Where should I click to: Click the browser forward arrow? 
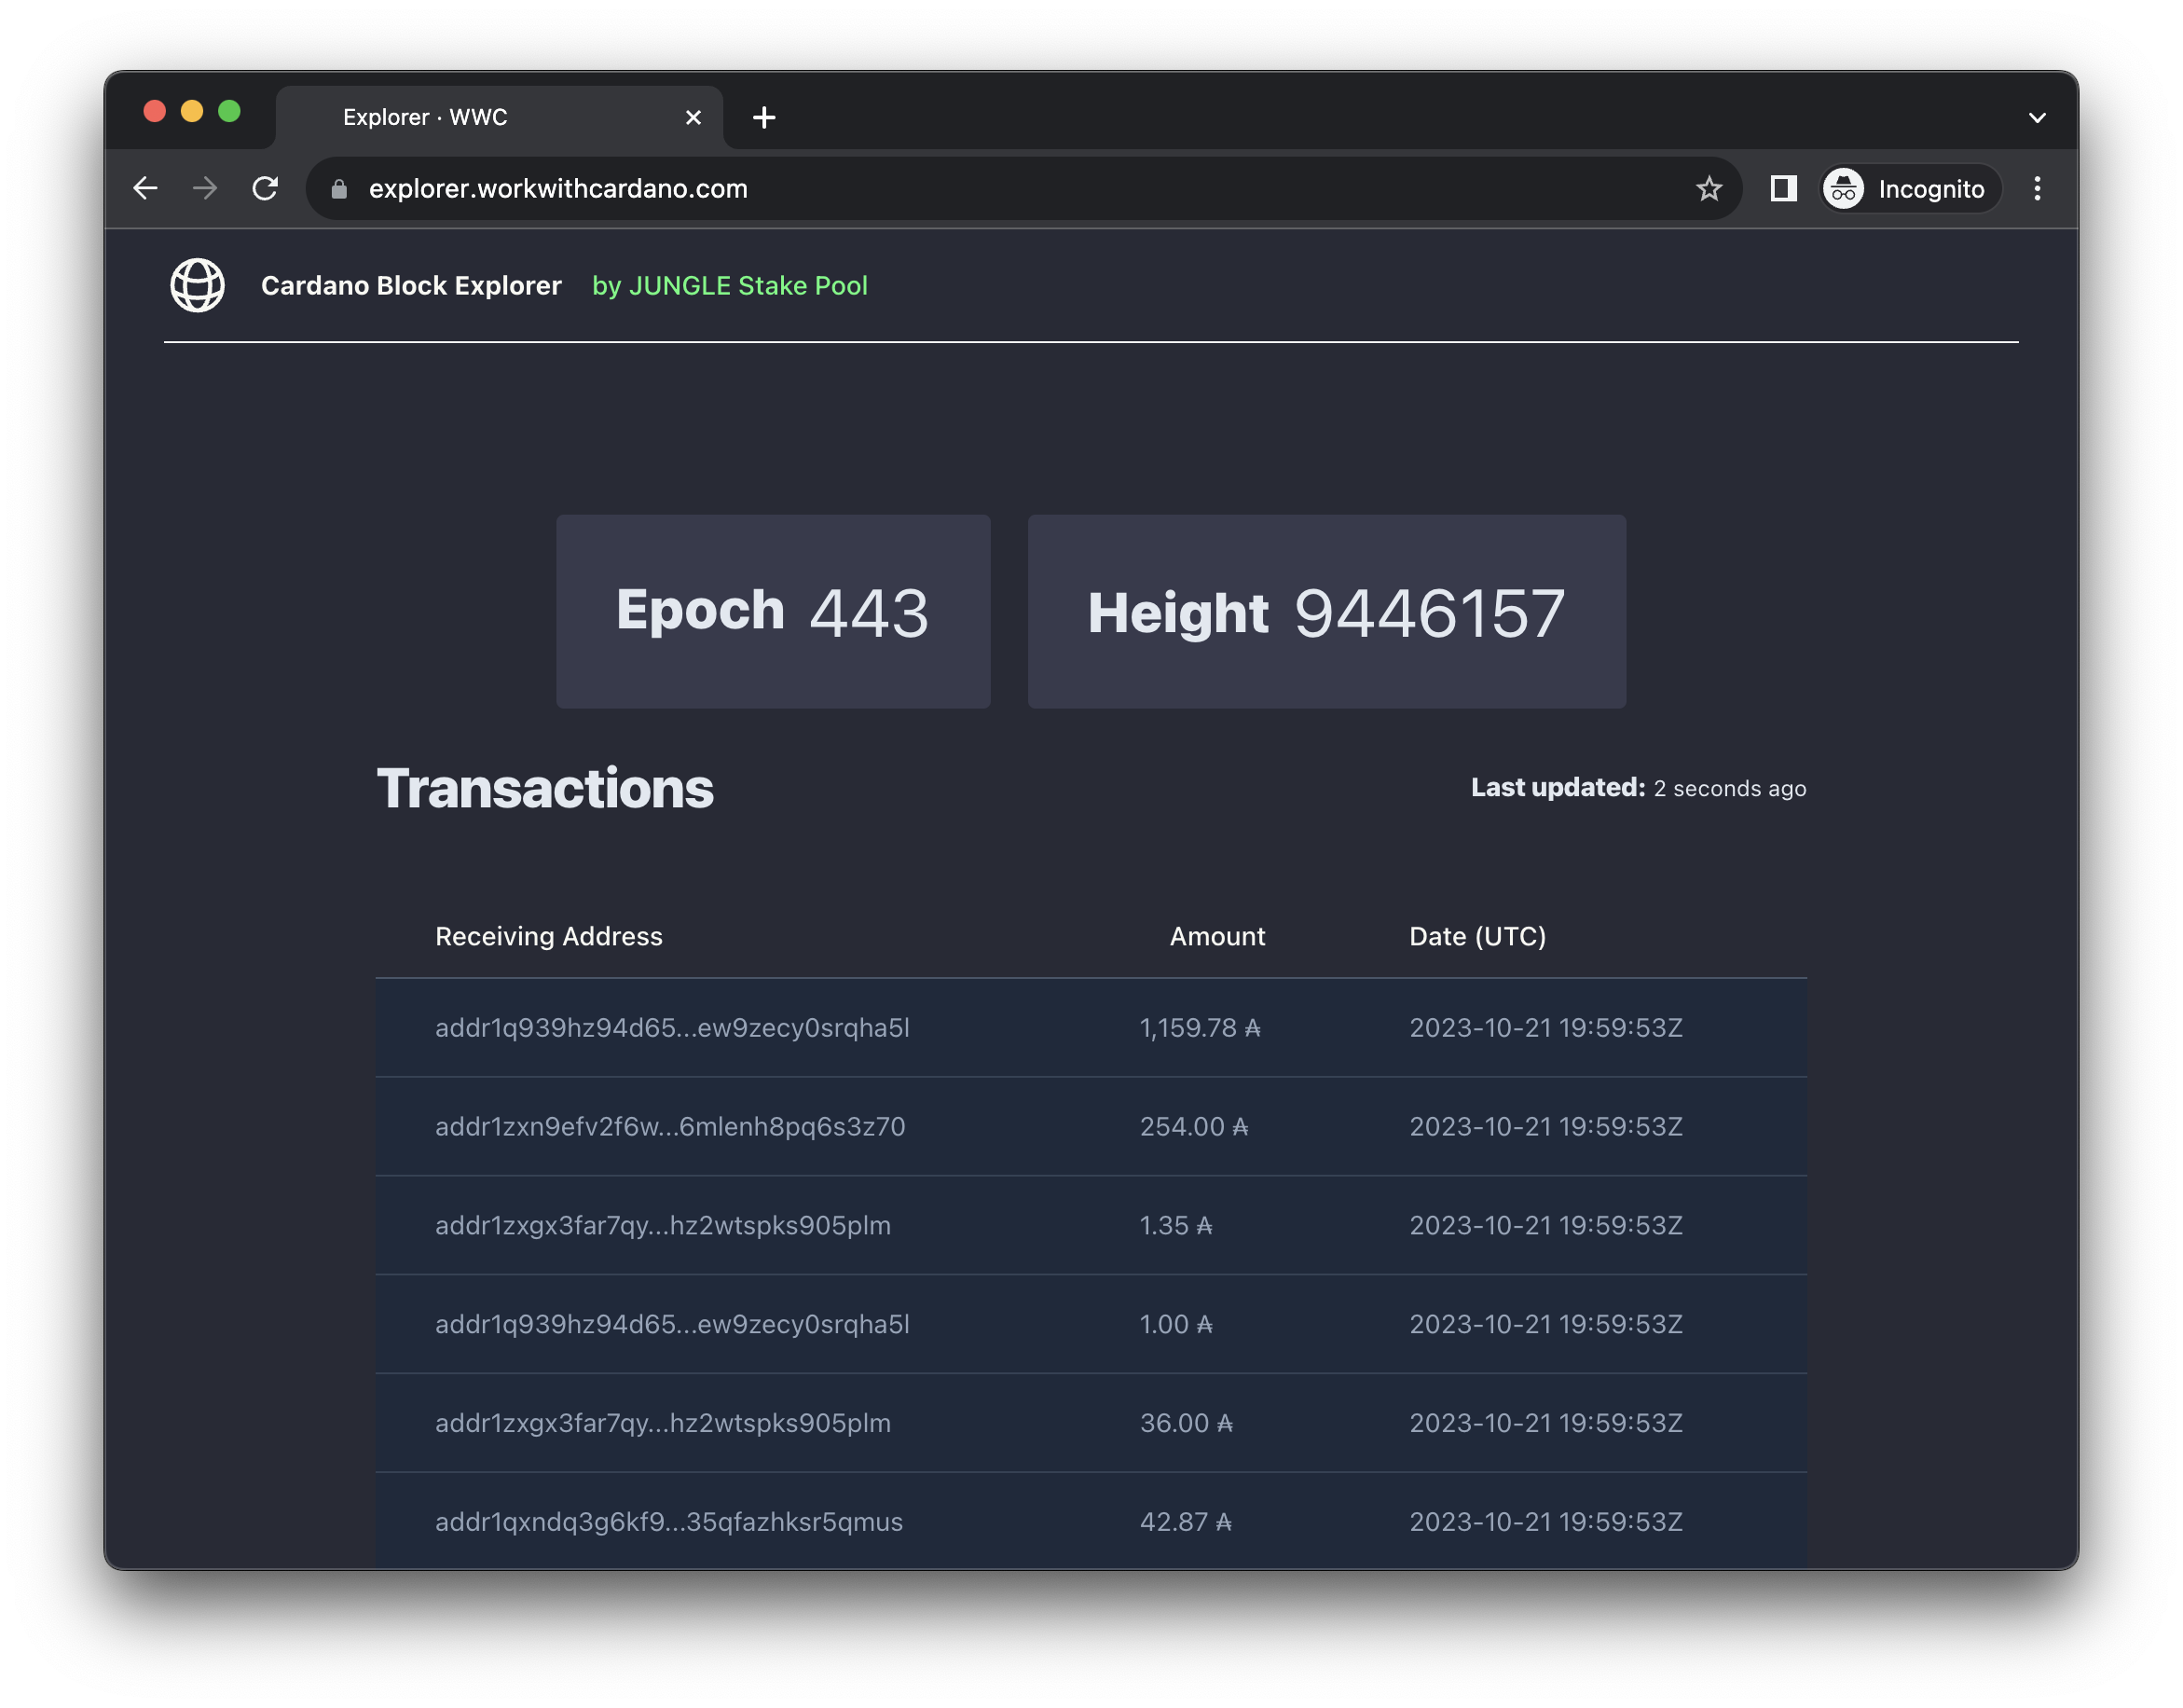205,188
